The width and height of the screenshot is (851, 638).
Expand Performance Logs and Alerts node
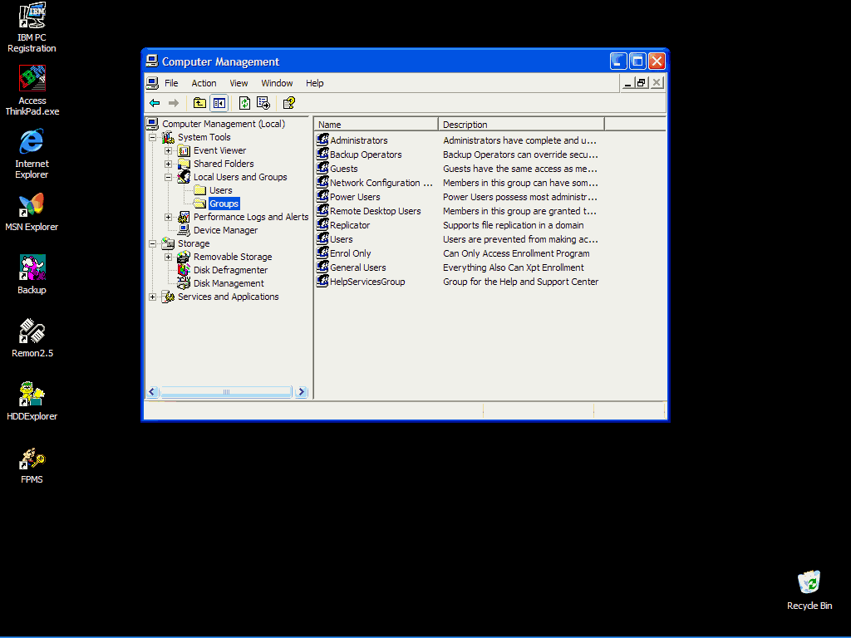click(x=168, y=217)
